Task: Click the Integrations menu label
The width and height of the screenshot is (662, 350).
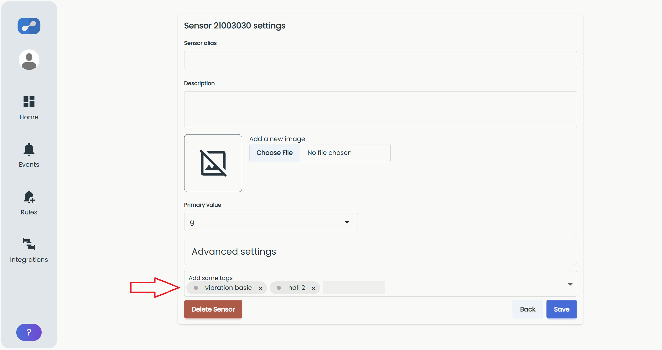Action: 29,260
